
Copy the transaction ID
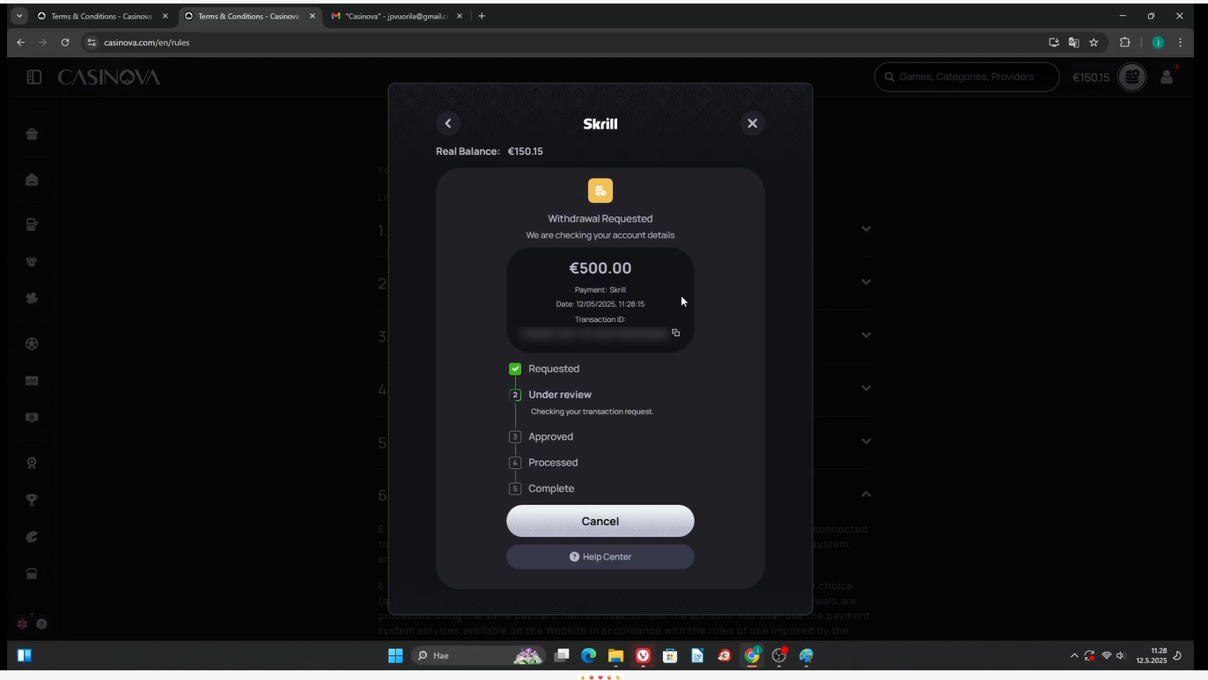coord(675,333)
